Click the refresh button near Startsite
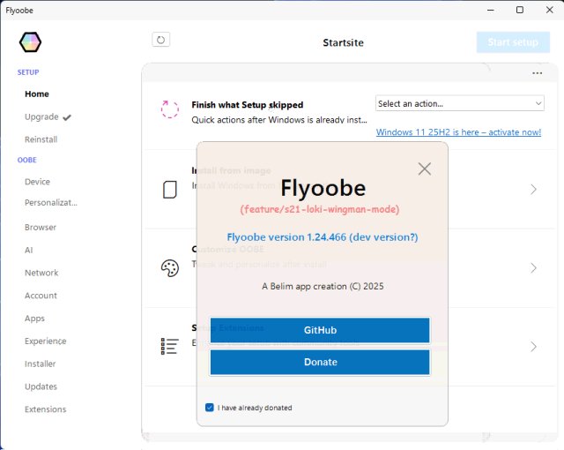564x450 pixels. pos(160,40)
